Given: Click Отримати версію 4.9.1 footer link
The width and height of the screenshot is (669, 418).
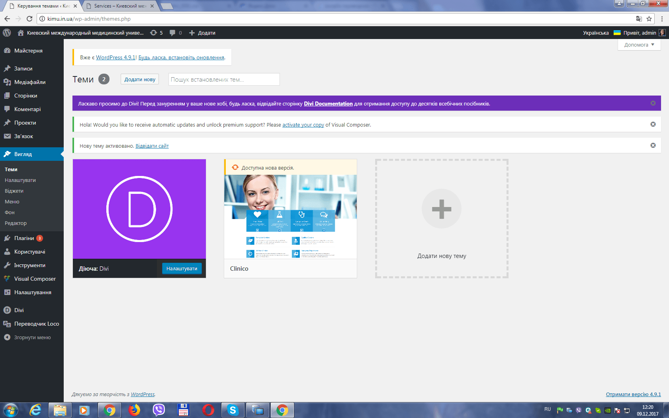Looking at the screenshot, I should coord(633,394).
